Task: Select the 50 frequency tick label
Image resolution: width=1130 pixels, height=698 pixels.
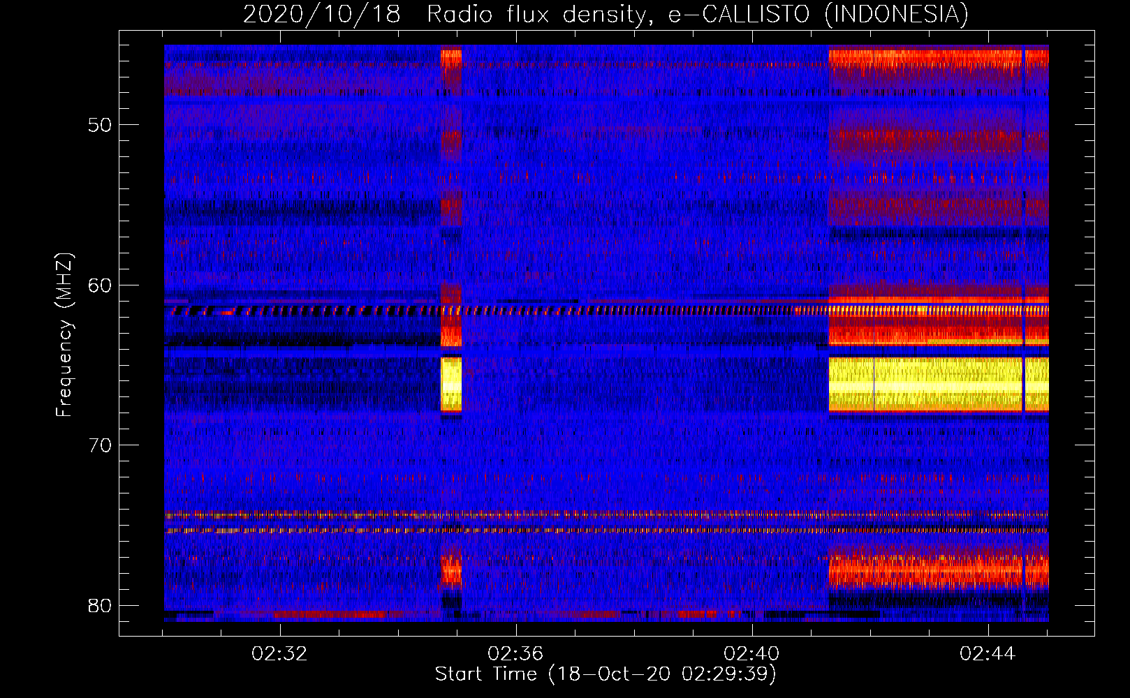Action: point(100,125)
